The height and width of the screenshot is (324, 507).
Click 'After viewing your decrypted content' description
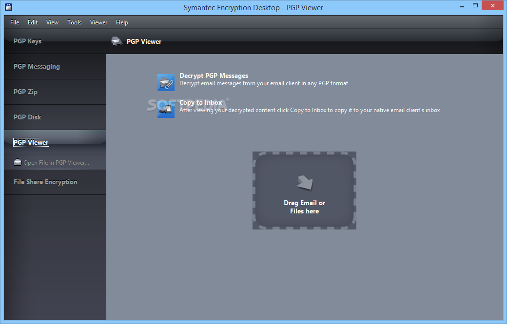click(310, 110)
